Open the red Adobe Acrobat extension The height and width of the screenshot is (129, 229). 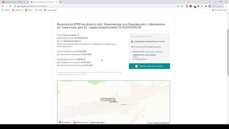pos(191,6)
